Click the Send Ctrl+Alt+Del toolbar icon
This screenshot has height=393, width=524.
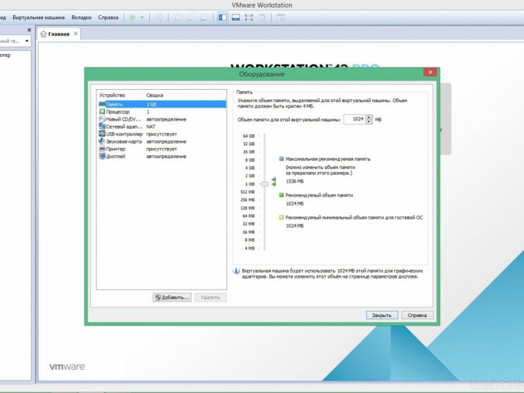click(x=159, y=18)
